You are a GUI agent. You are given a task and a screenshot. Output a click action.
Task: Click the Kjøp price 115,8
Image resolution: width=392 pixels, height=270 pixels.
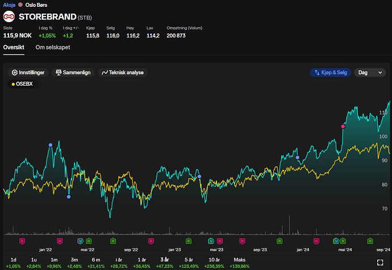pos(93,36)
